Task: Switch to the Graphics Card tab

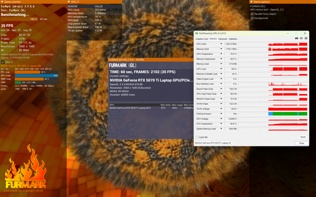Action: coord(201,39)
